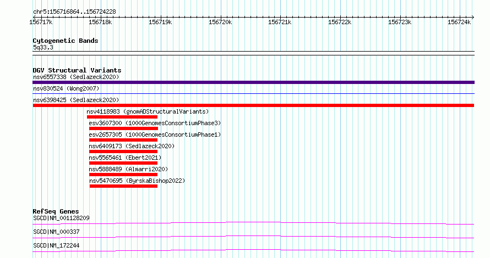Open the nsv830524 (Wong2007) variant label
The height and width of the screenshot is (258, 490).
(66, 88)
